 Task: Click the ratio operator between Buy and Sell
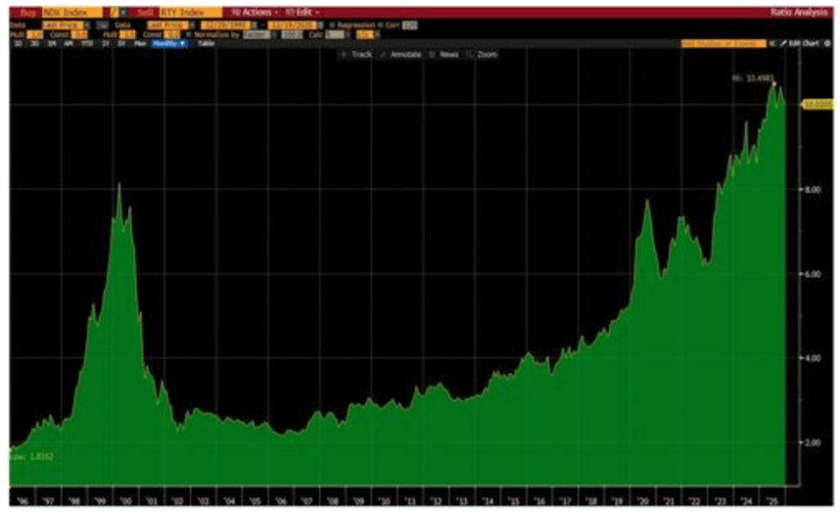pos(114,13)
